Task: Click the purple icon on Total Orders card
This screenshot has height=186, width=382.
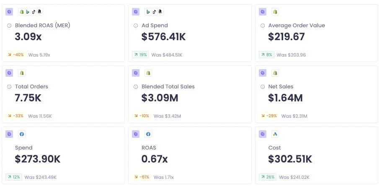Action: click(9, 73)
